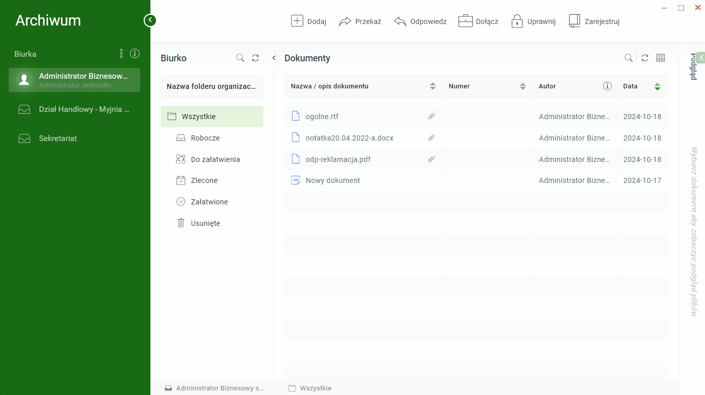Click the Przekaż forward arrow icon
This screenshot has width=705, height=395.
(x=345, y=21)
